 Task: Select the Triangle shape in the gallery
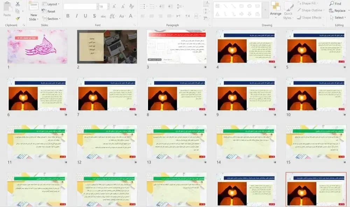(217, 14)
